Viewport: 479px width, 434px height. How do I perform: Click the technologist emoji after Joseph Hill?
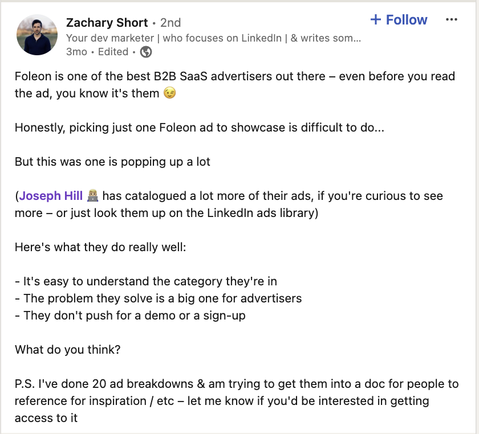pos(92,195)
